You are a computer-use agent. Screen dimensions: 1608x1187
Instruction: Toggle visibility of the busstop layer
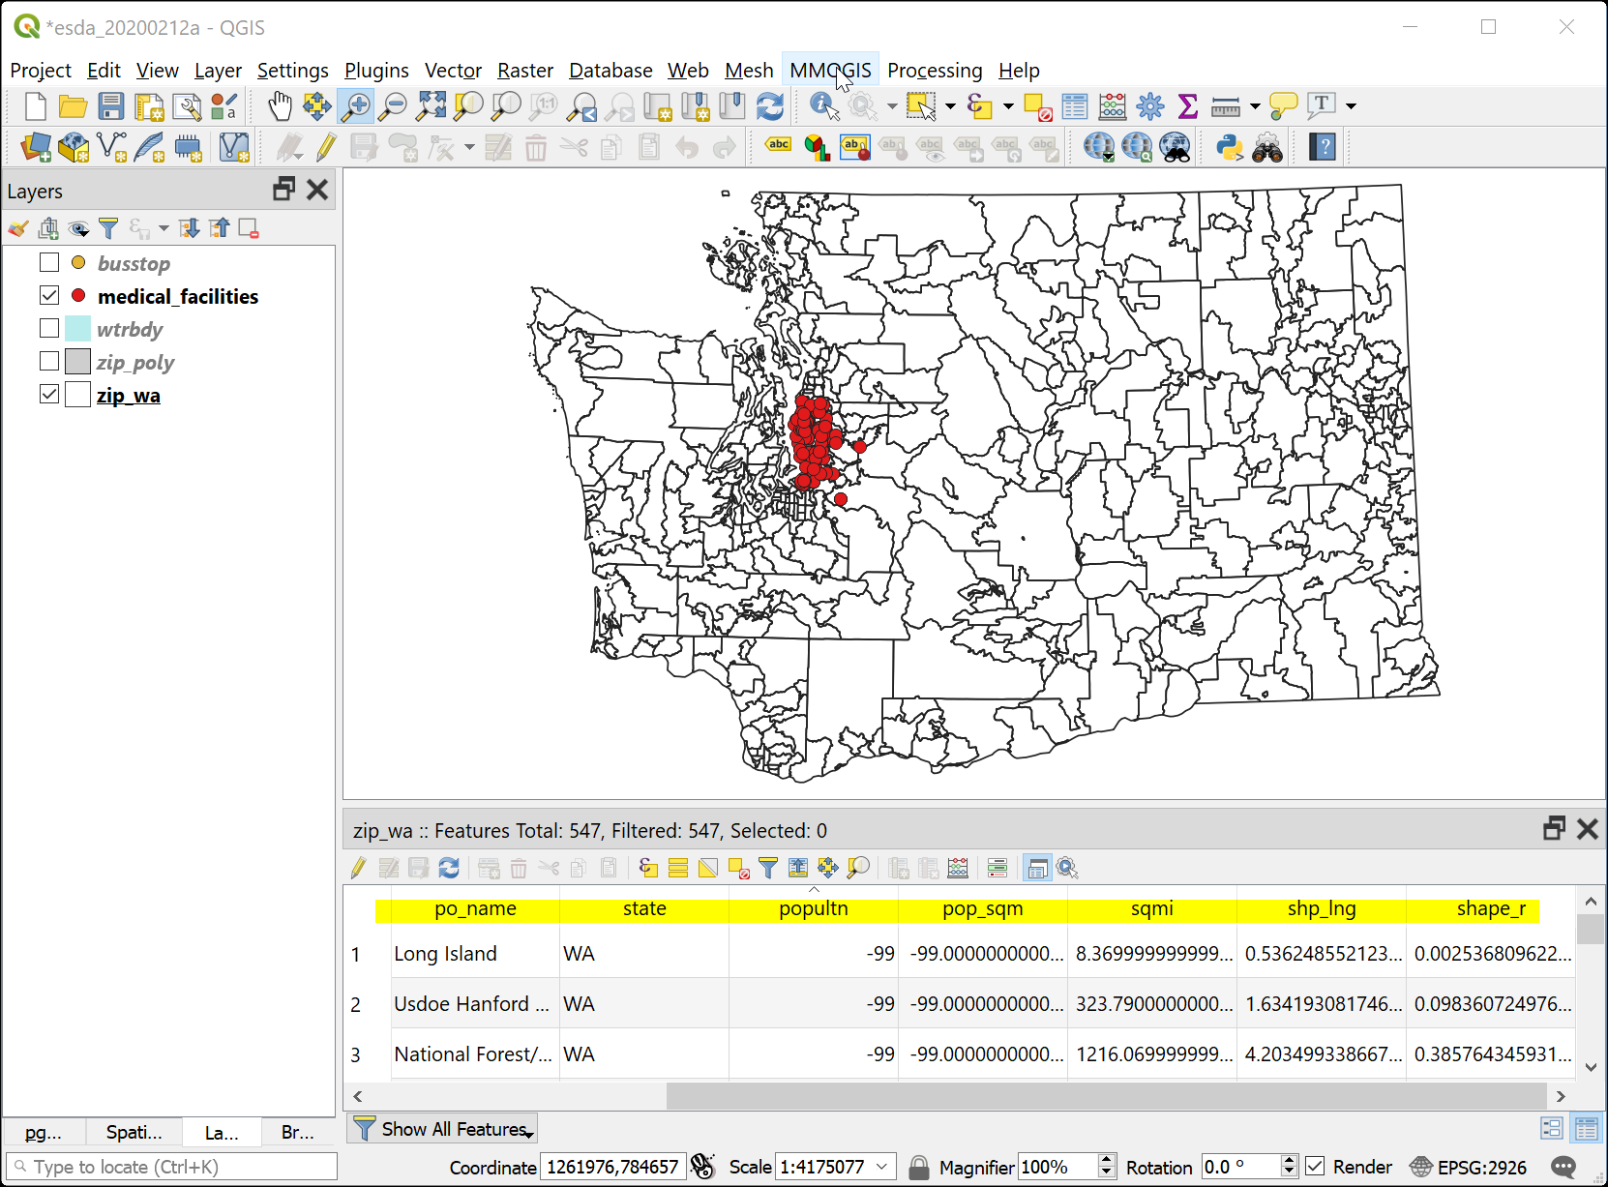tap(48, 262)
